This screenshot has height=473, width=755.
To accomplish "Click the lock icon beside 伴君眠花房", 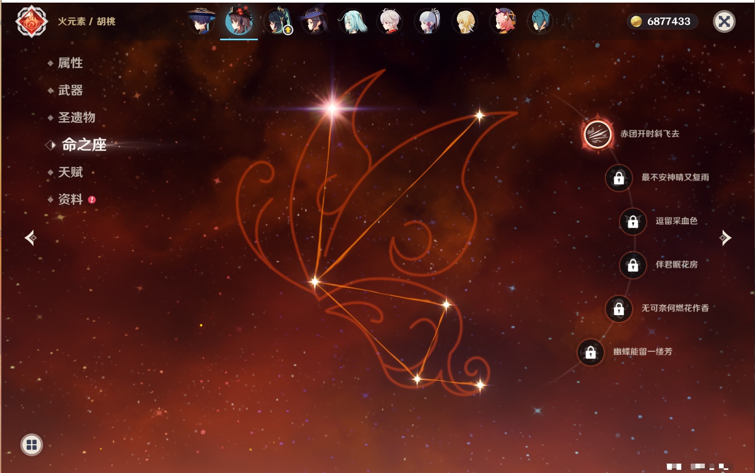I will tap(633, 265).
